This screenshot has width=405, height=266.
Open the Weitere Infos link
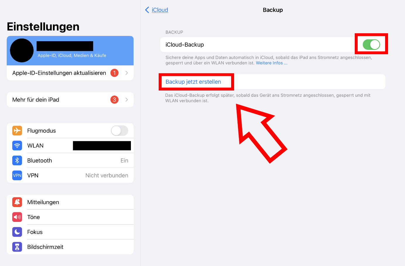pos(271,63)
